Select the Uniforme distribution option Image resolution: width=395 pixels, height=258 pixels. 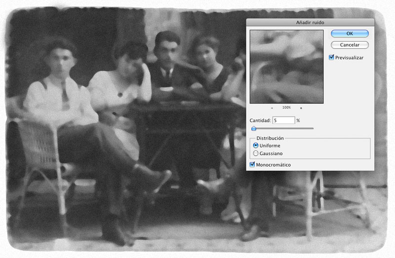point(256,146)
